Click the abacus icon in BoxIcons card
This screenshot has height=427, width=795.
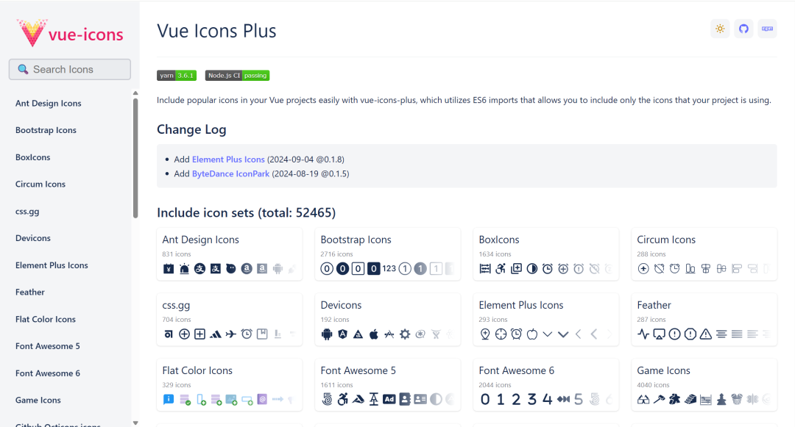pos(485,269)
